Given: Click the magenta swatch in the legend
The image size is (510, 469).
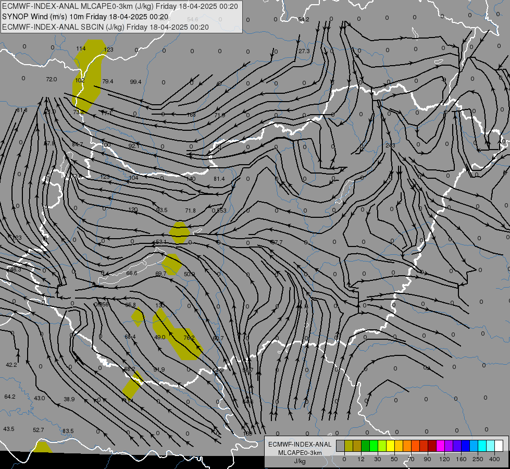Looking at the screenshot, I should [x=440, y=446].
